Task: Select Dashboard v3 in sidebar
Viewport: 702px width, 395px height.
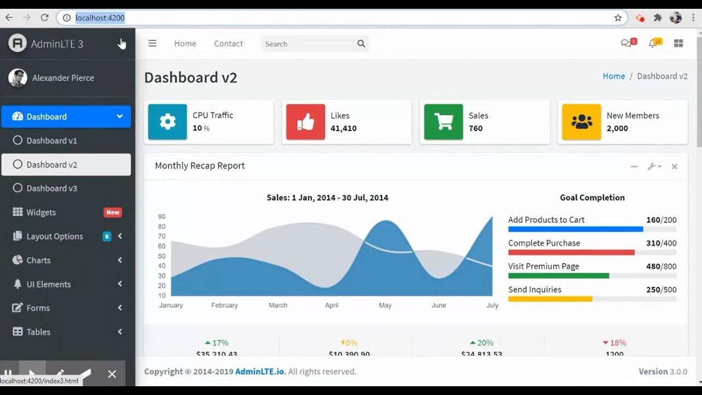Action: click(52, 188)
